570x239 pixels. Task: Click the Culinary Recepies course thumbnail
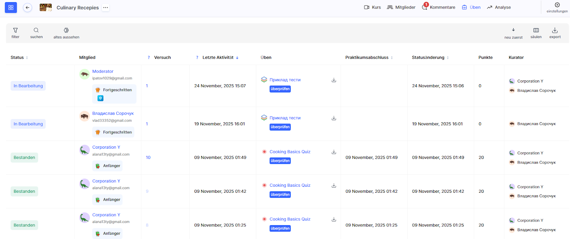pos(46,7)
